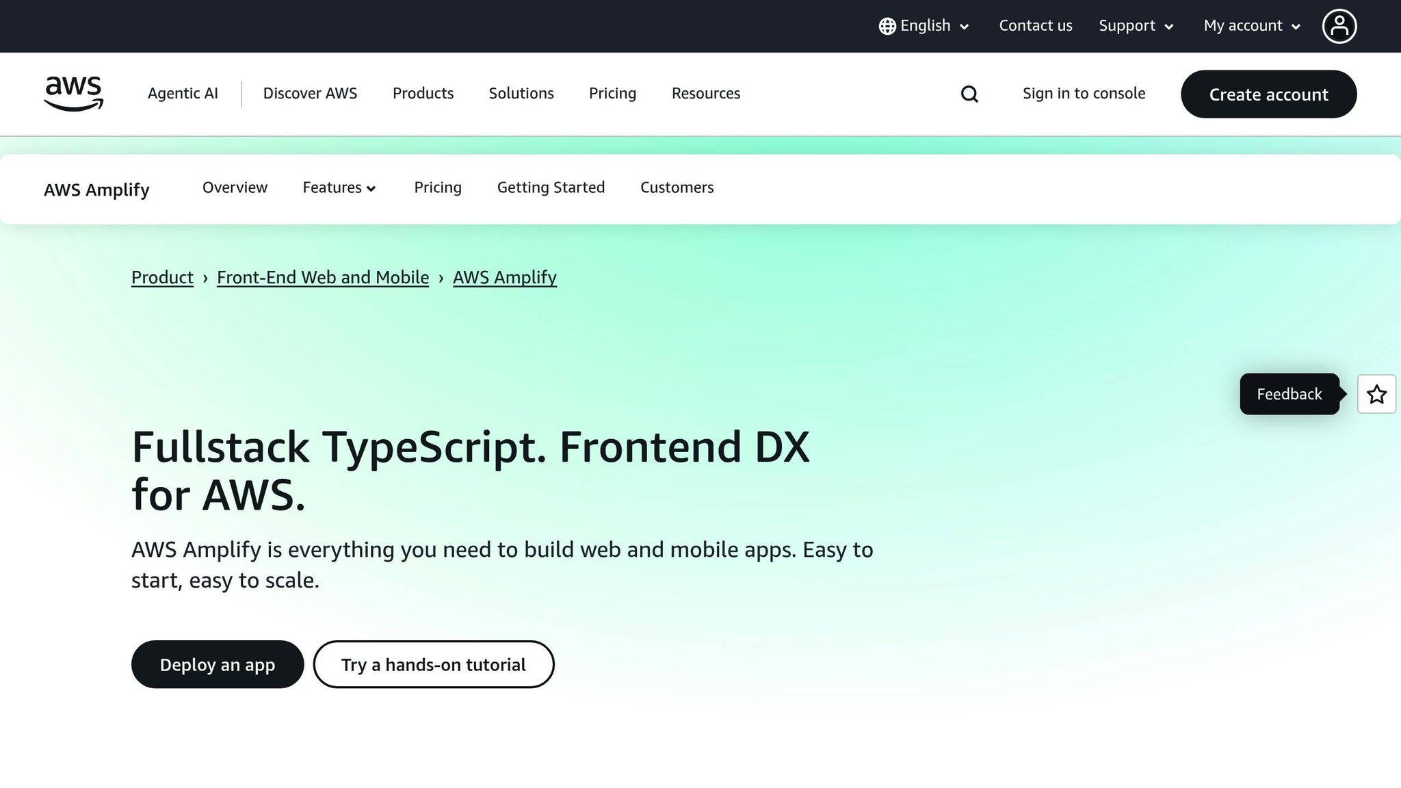Screen dimensions: 1401x788
Task: Expand the Support dropdown menu
Action: (x=1136, y=26)
